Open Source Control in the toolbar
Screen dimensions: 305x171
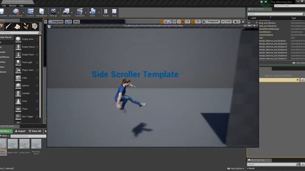tap(16, 12)
